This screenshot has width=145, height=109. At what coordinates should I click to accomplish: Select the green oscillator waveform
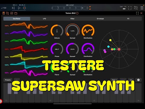[x=29, y=41]
